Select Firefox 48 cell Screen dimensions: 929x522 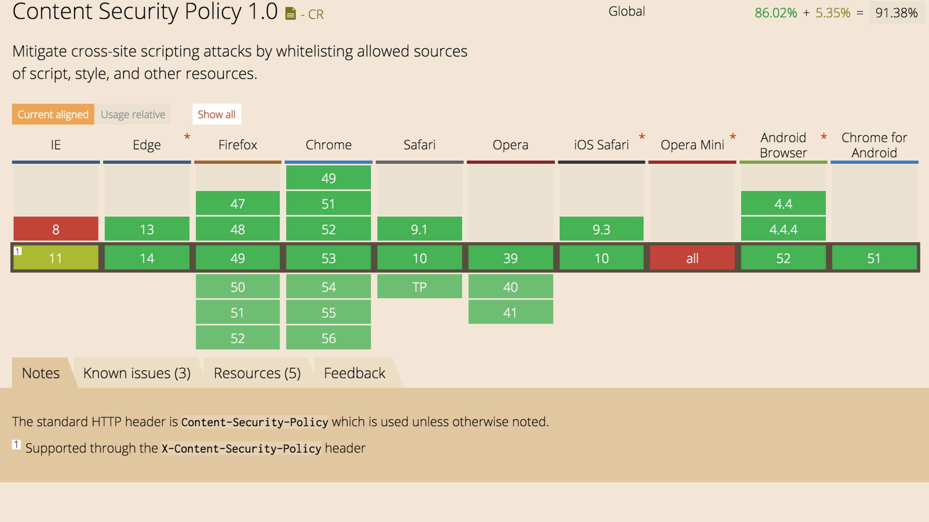(x=238, y=229)
